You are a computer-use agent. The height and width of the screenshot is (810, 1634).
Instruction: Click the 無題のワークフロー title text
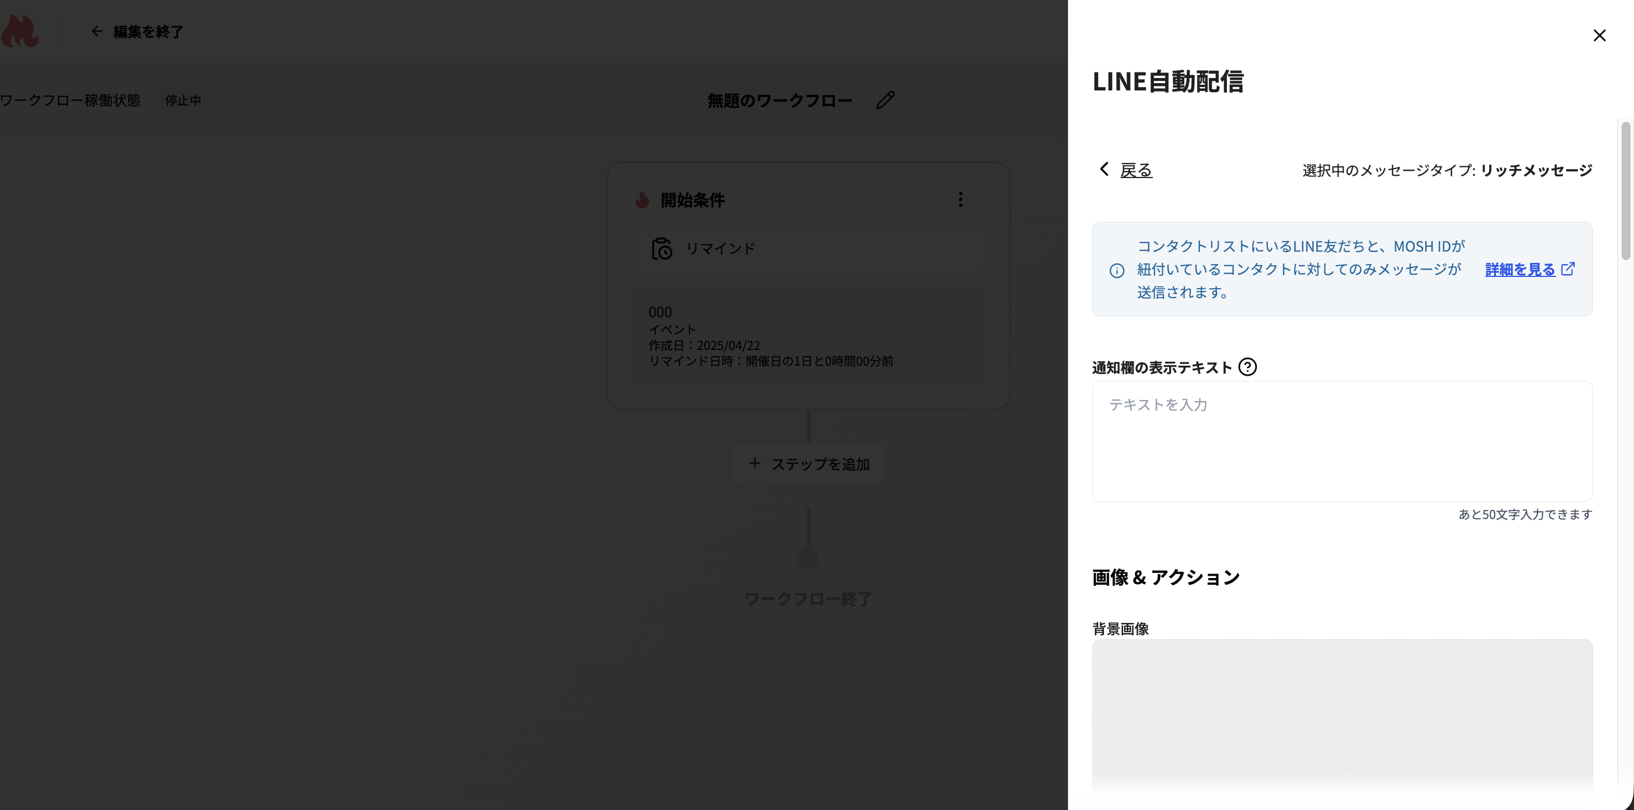pyautogui.click(x=779, y=101)
